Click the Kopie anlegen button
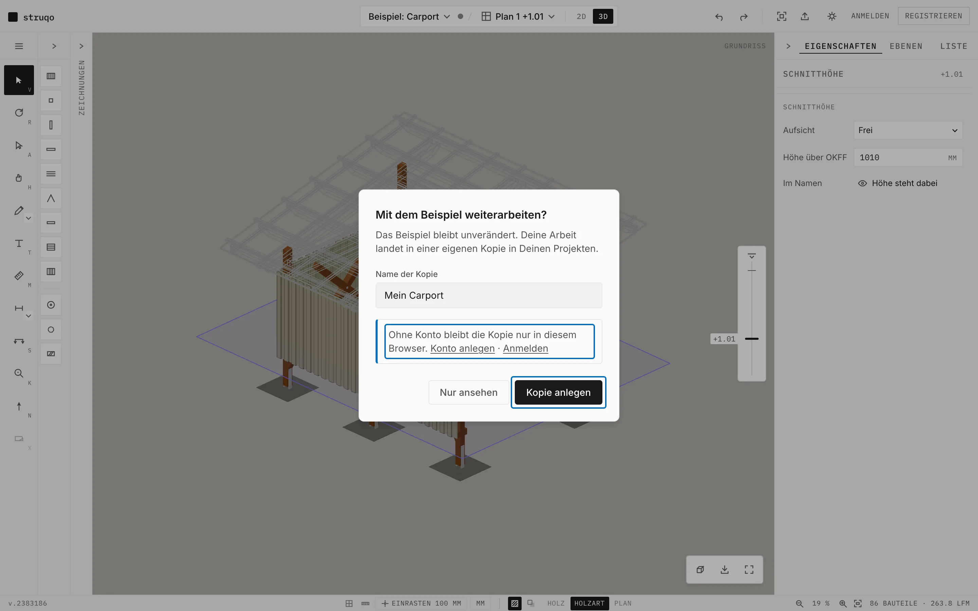 tap(558, 392)
